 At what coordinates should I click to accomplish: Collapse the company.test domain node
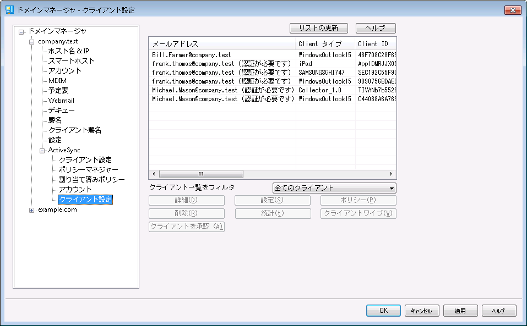(32, 42)
